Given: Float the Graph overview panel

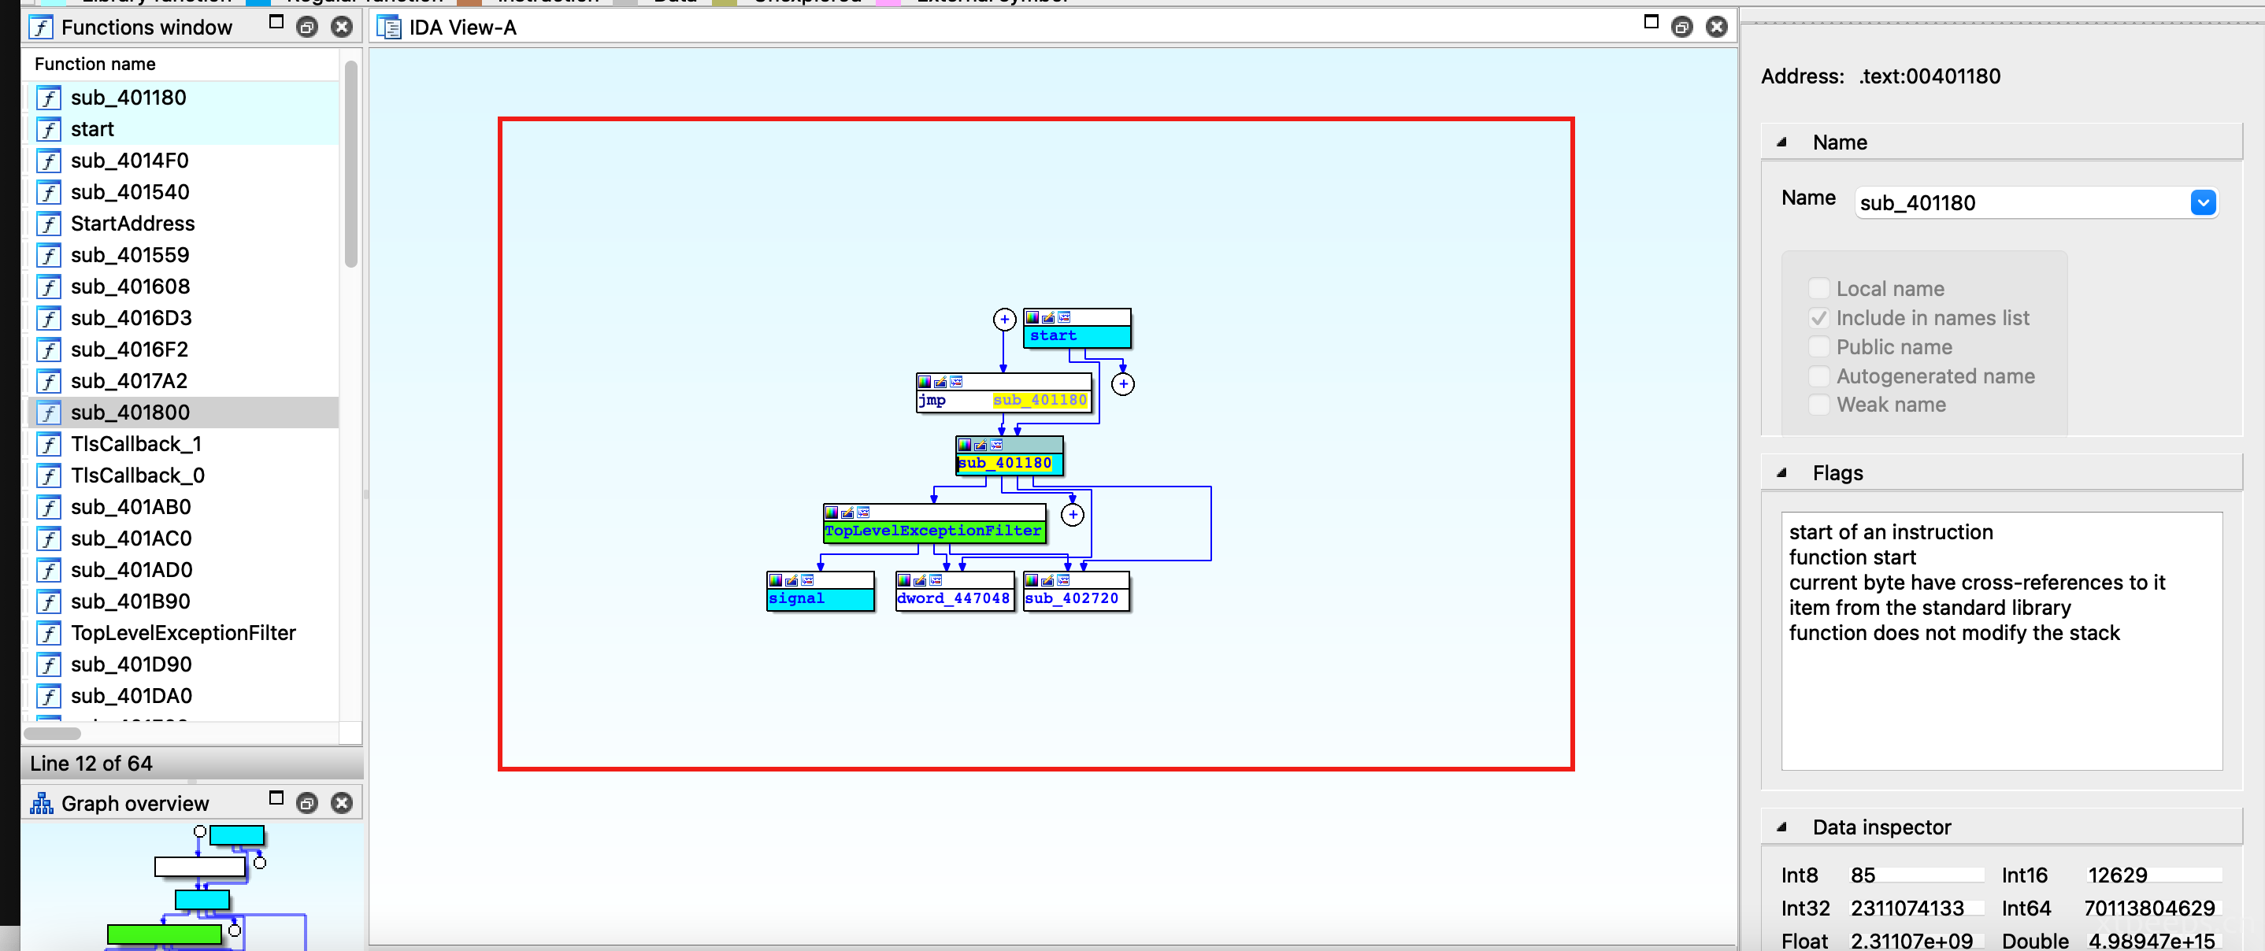Looking at the screenshot, I should pyautogui.click(x=307, y=803).
